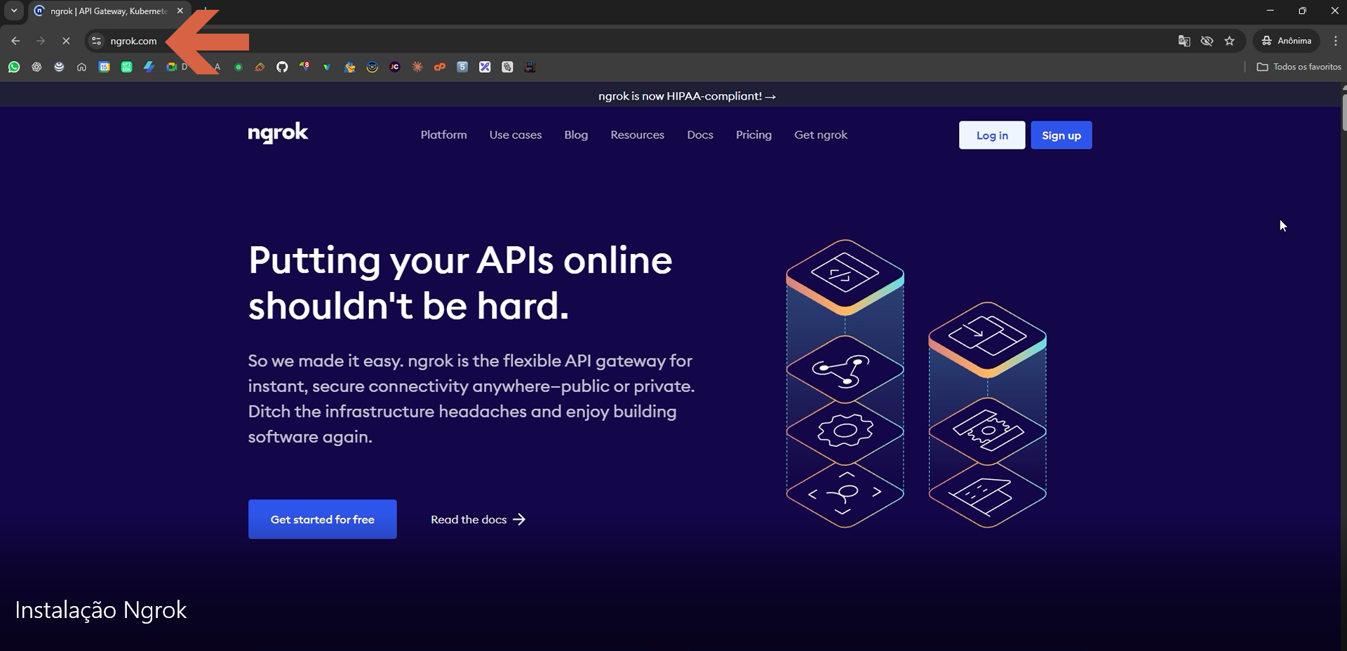Click the Log in button

pyautogui.click(x=992, y=135)
